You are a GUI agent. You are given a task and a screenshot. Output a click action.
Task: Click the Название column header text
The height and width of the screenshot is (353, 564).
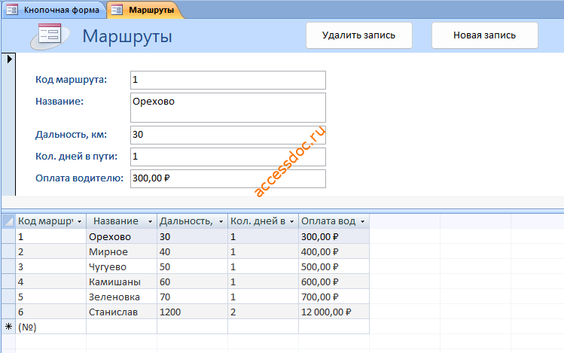point(115,221)
